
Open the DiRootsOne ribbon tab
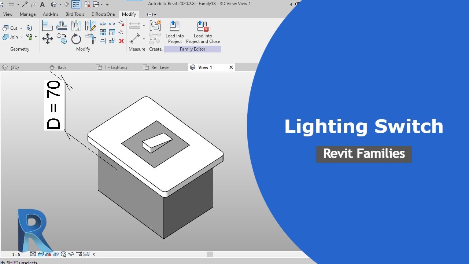(x=103, y=14)
